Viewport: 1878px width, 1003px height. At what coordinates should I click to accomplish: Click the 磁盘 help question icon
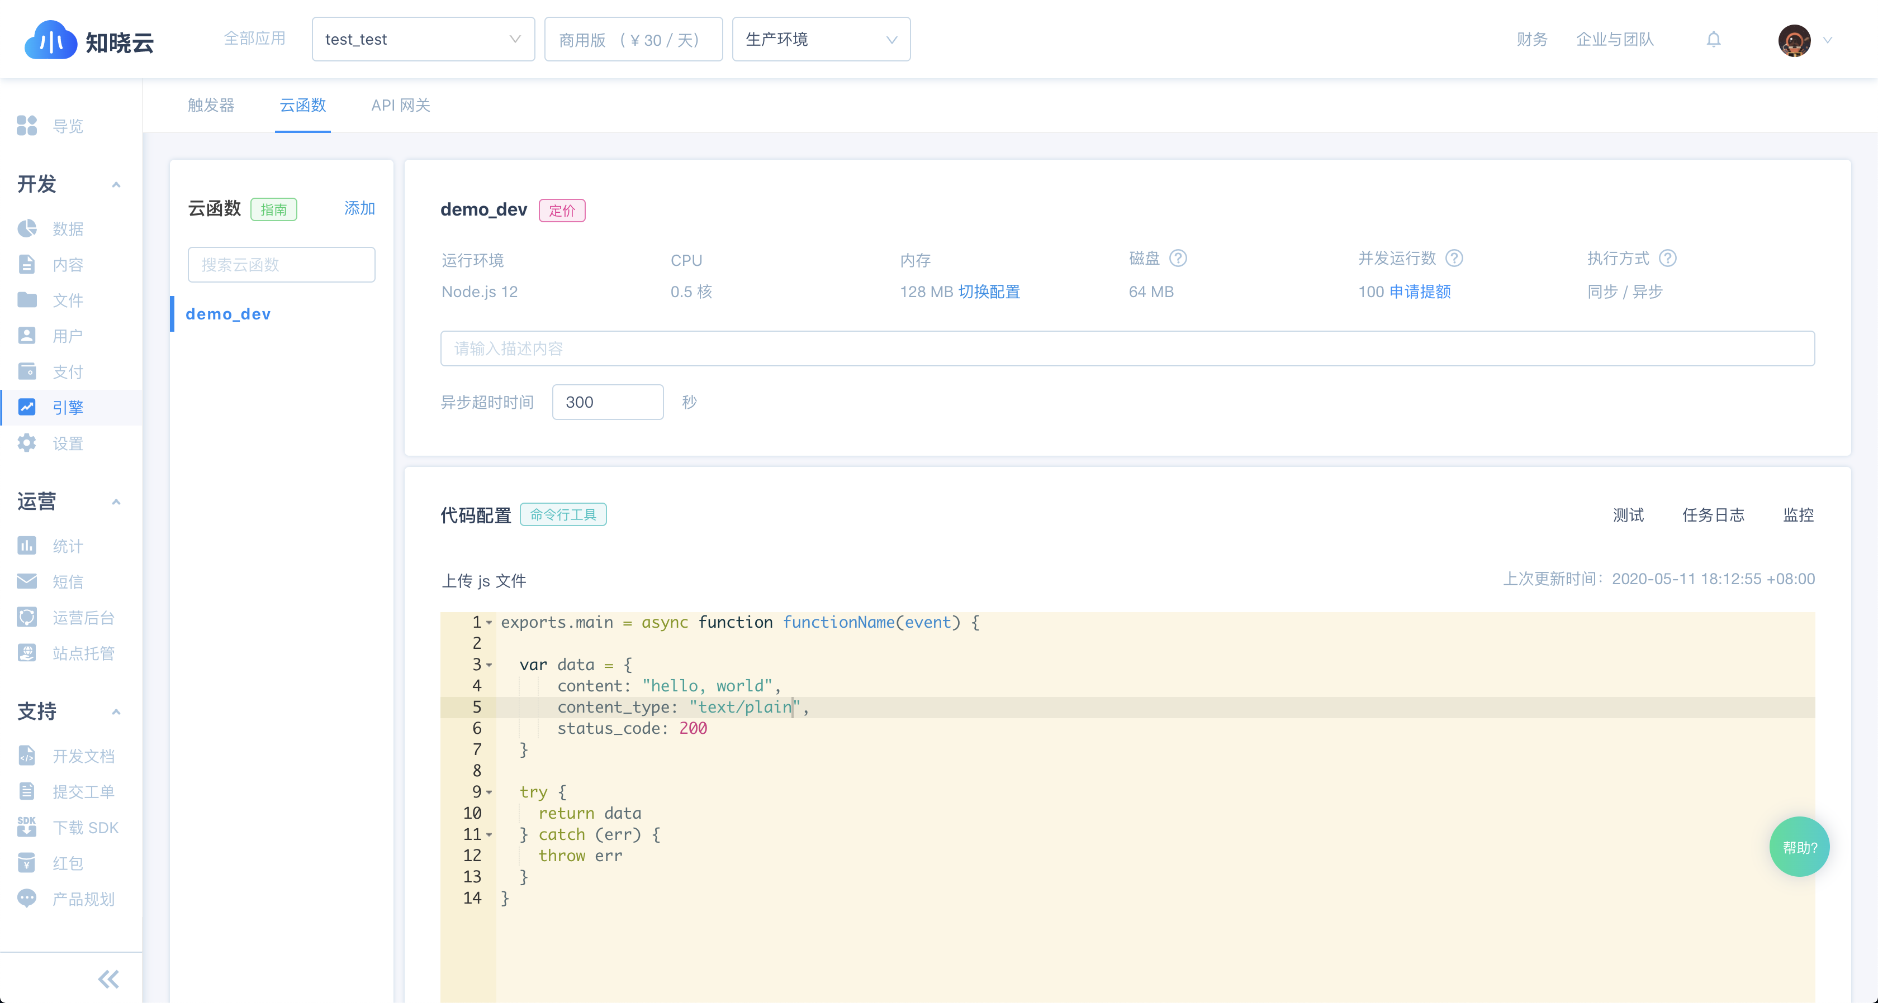(1178, 259)
